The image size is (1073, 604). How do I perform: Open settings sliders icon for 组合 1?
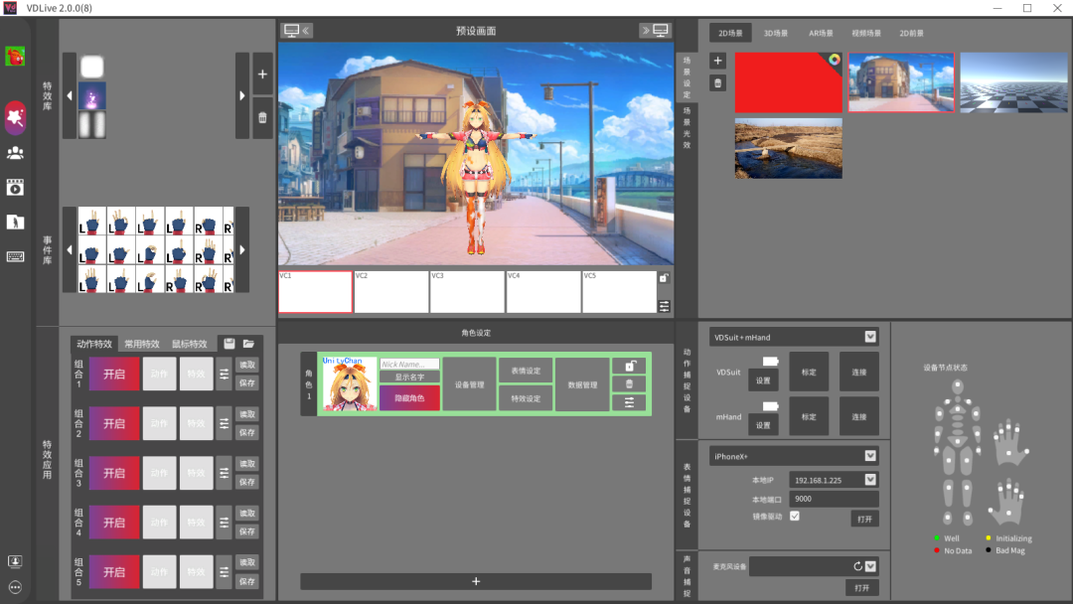coord(225,374)
